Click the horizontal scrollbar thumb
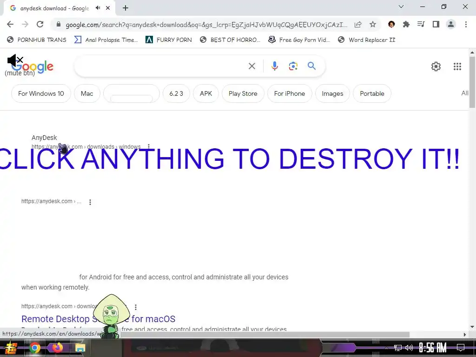The height and width of the screenshot is (357, 476). pyautogui.click(x=265, y=335)
